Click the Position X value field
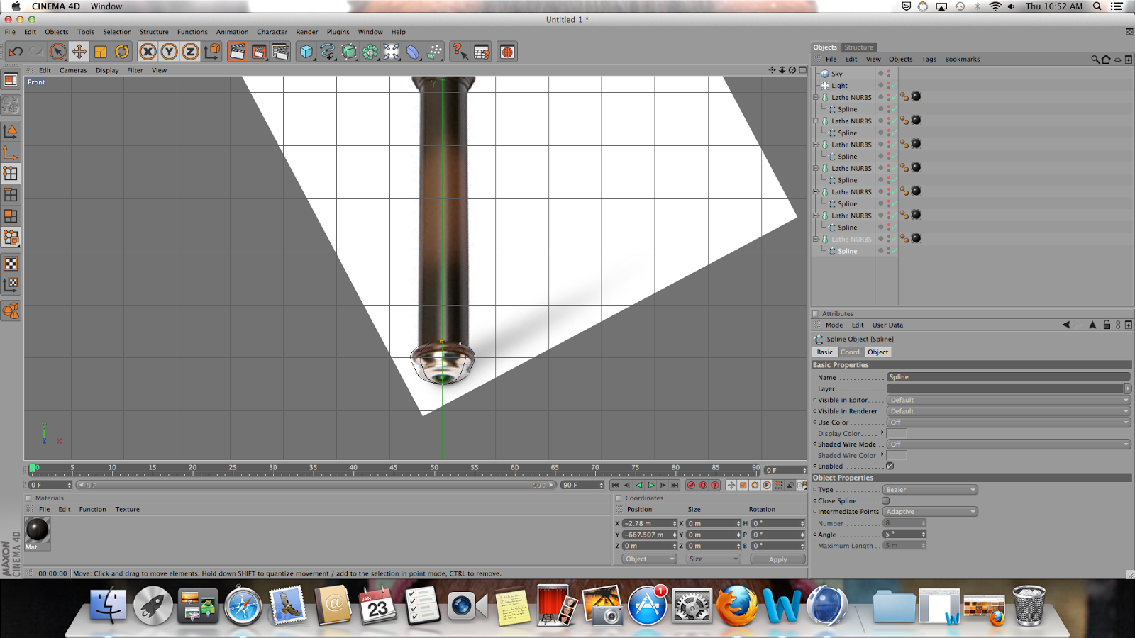1135x638 pixels. coord(649,523)
